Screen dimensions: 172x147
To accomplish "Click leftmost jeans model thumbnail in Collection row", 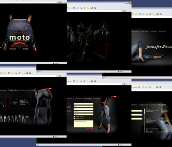I will click(2, 118).
